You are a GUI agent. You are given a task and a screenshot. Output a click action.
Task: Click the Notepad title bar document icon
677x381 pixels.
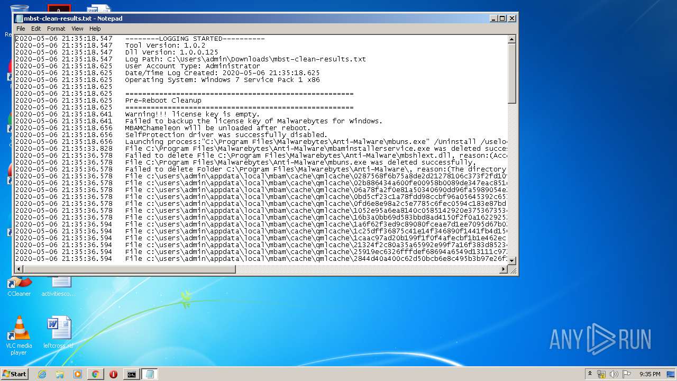[20, 19]
